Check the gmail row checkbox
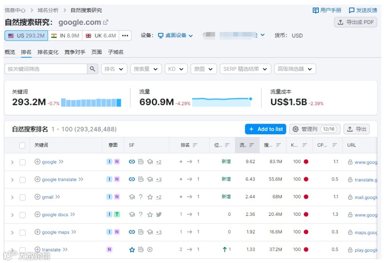This screenshot has width=384, height=263. 22,198
